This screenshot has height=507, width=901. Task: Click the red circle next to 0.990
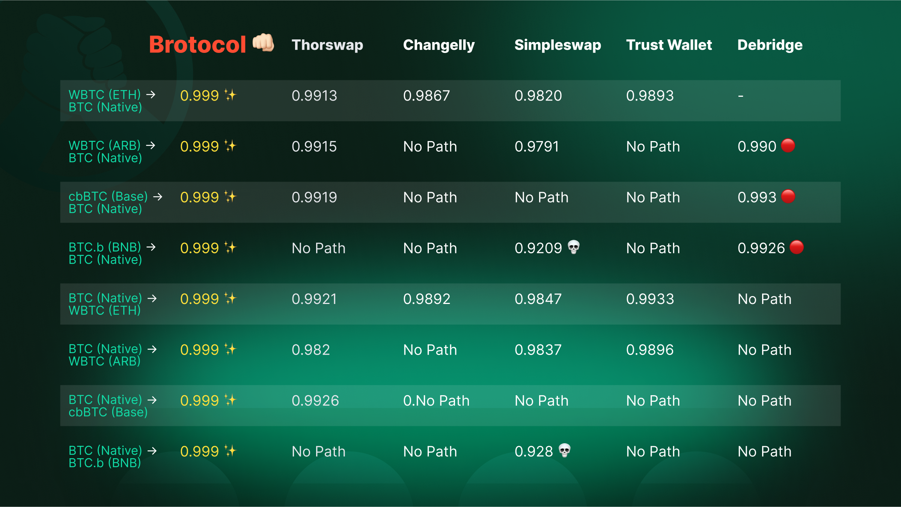(788, 146)
